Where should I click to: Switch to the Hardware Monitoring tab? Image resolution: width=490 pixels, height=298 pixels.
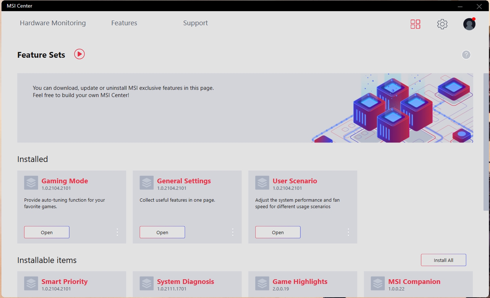pyautogui.click(x=53, y=23)
